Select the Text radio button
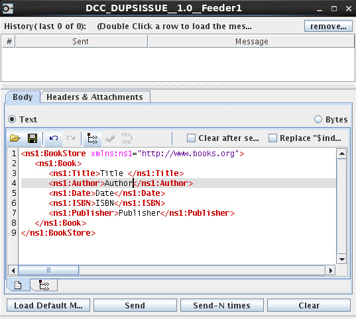The width and height of the screenshot is (356, 319). [12, 119]
